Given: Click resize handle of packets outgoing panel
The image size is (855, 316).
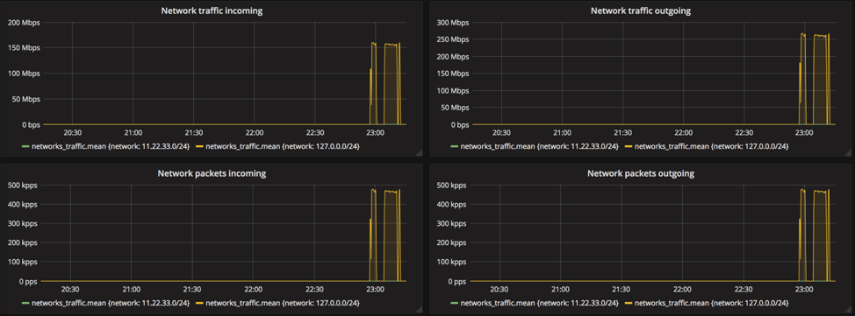Looking at the screenshot, I should [x=849, y=310].
